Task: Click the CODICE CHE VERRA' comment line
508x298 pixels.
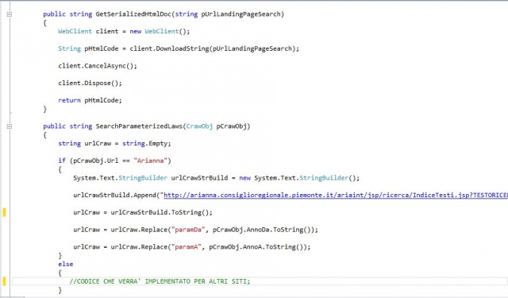Action: (x=160, y=281)
